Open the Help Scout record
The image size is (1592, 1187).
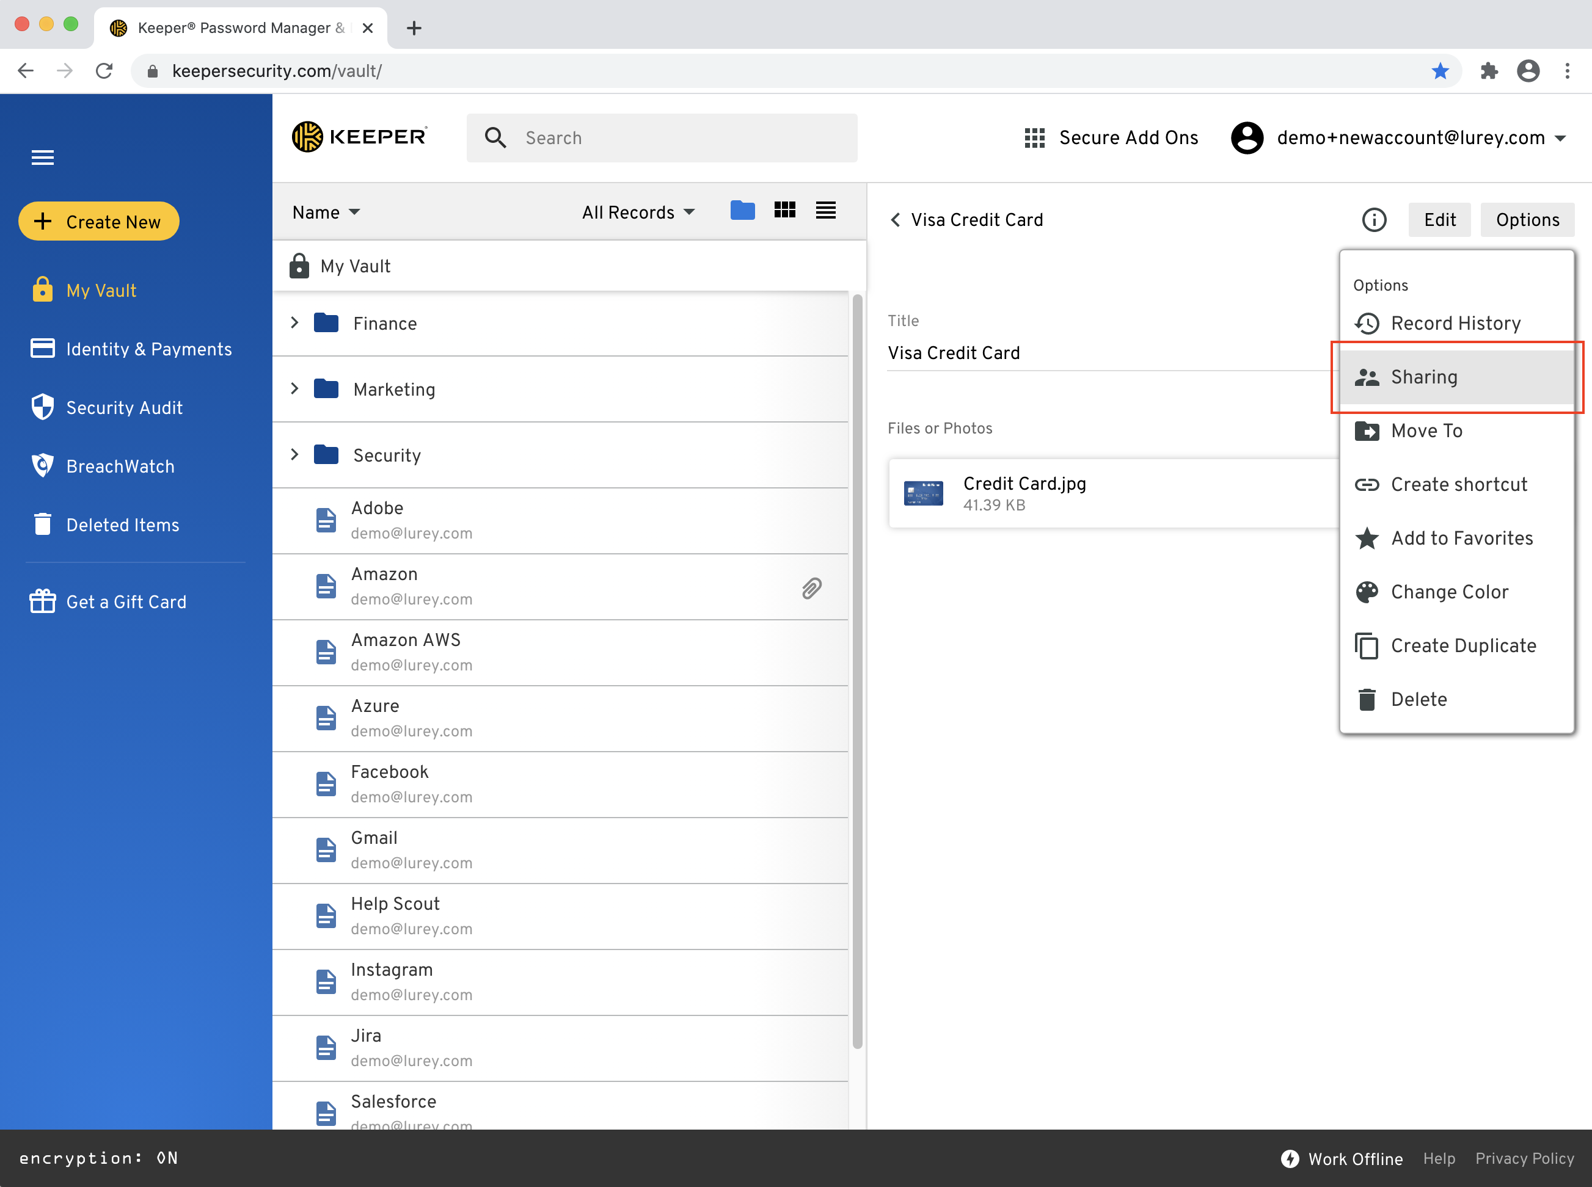561,916
